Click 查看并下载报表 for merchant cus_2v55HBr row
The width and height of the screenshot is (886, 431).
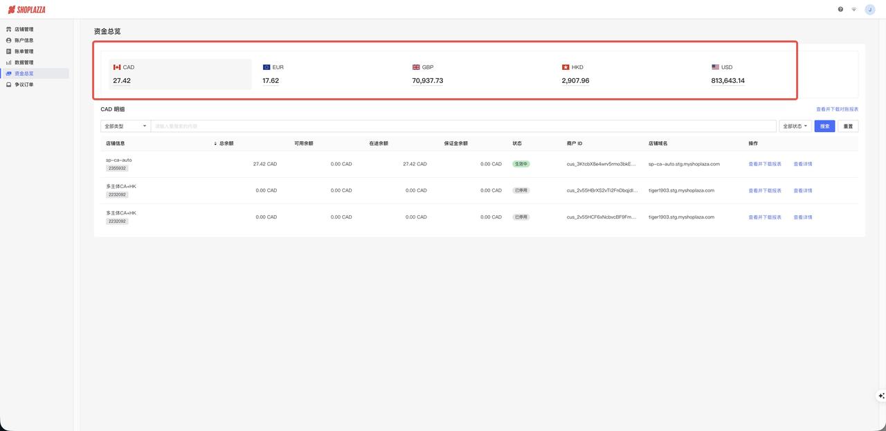point(765,190)
